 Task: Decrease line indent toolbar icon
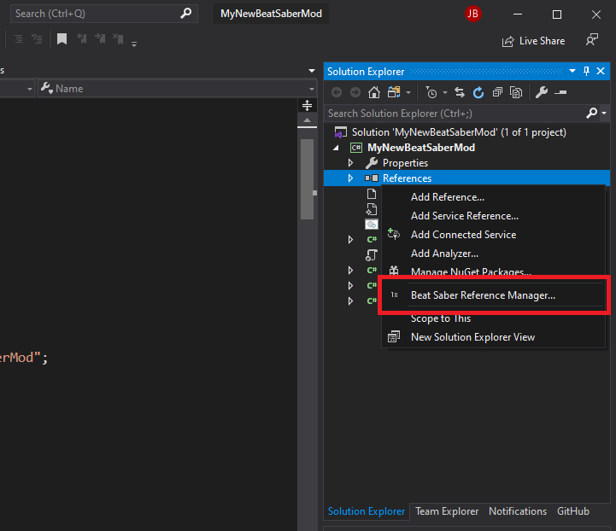(x=19, y=39)
